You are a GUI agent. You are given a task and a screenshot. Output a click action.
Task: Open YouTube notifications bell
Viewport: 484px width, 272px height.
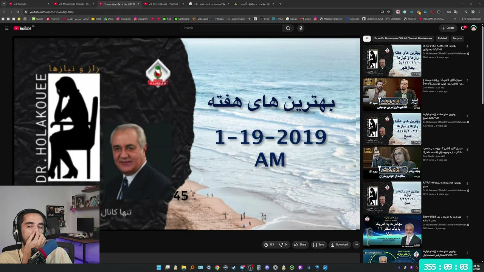(463, 28)
